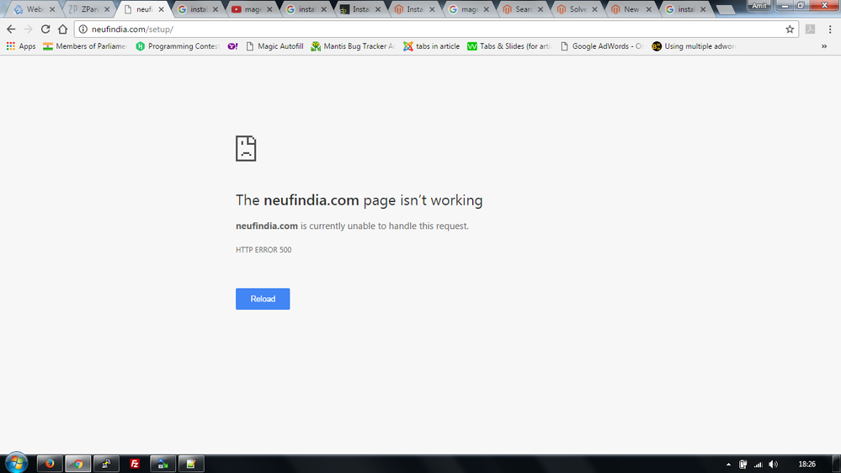Show hidden bookmarks with the double chevron
841x473 pixels.
(x=824, y=46)
